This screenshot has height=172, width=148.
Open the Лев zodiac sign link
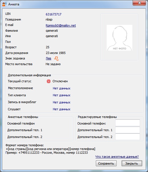(x=48, y=58)
